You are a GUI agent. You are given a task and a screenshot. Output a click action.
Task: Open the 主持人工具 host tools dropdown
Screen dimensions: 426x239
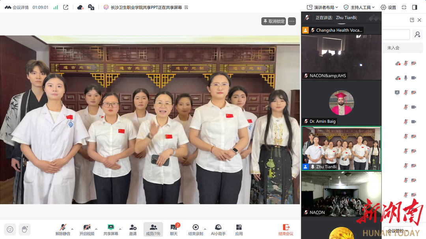pos(359,7)
